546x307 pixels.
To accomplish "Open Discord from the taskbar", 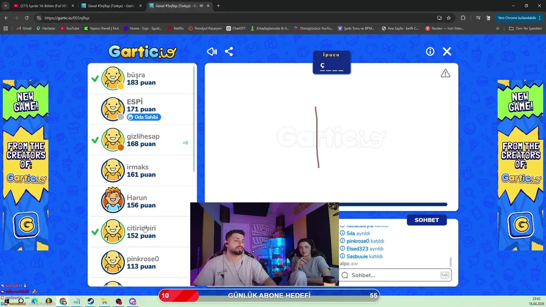I will [133, 301].
